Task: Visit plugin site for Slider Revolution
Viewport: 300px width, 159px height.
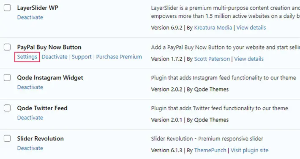Action: pos(249,150)
